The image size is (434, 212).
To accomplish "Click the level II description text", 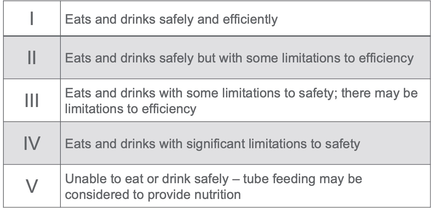I will [239, 58].
